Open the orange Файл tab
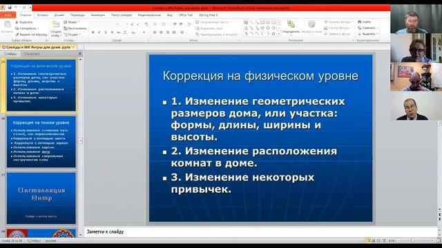 click(8, 15)
